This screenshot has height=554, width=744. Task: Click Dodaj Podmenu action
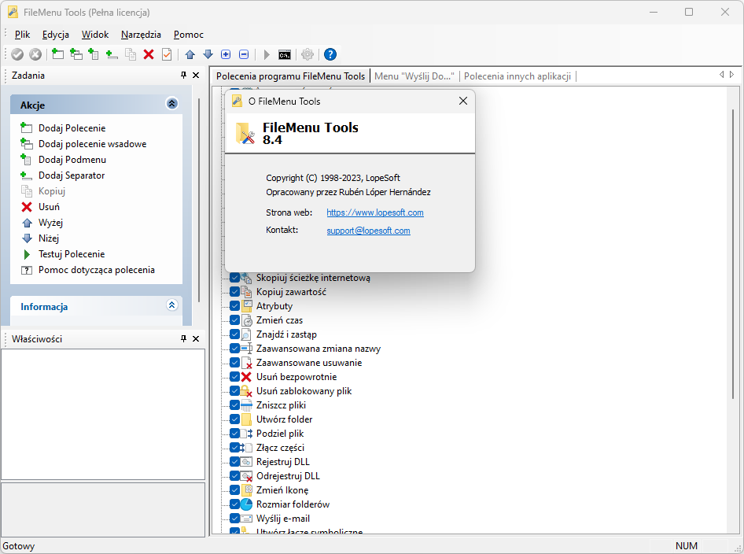click(x=72, y=160)
